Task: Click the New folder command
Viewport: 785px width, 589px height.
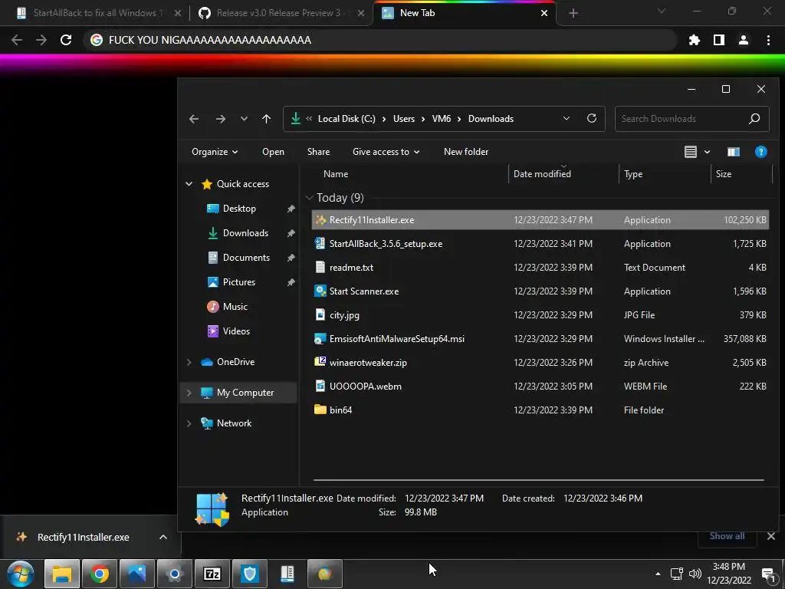Action: 466,152
